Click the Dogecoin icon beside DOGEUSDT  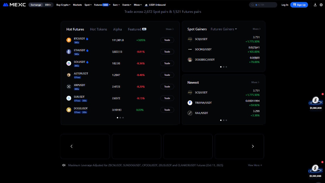[x=69, y=110]
